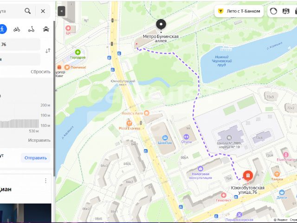Click the Тануки restaurant marker
This screenshot has height=223, width=297.
coord(277,174)
